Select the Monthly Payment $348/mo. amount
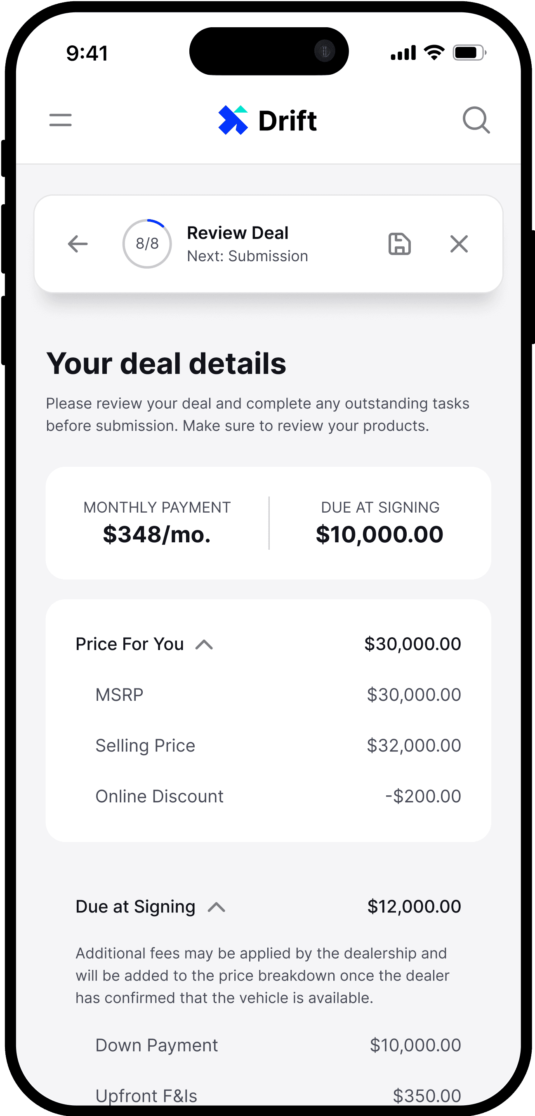The height and width of the screenshot is (1116, 535). [x=157, y=534]
